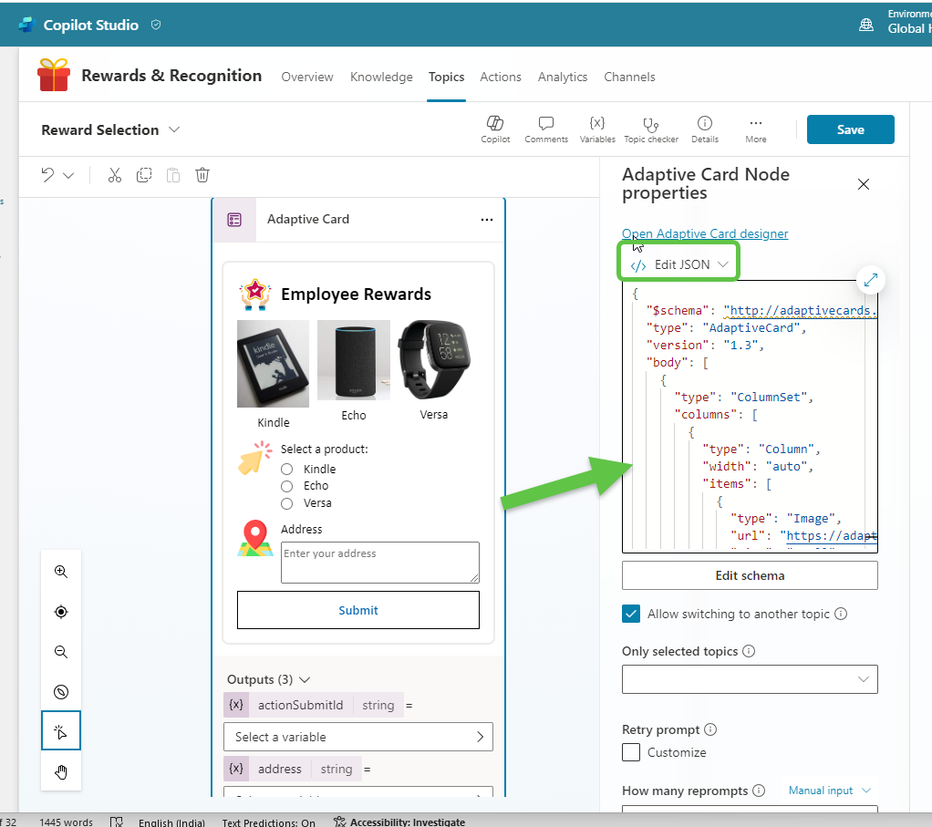Click the cut scissors icon
The image size is (932, 827).
tap(114, 175)
